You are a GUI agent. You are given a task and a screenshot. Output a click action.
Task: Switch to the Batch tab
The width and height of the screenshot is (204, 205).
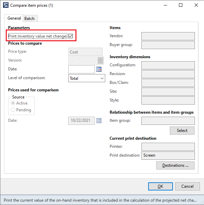click(x=29, y=19)
